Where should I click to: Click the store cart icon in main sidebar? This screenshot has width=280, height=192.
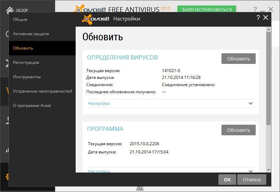7,91
